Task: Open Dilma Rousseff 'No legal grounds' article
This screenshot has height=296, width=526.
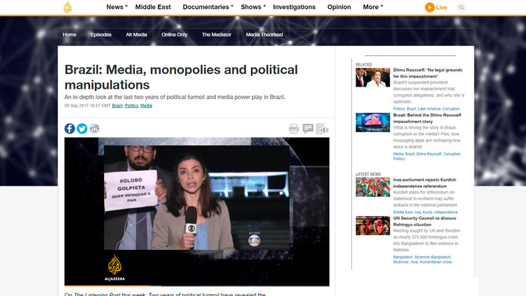Action: pos(428,73)
